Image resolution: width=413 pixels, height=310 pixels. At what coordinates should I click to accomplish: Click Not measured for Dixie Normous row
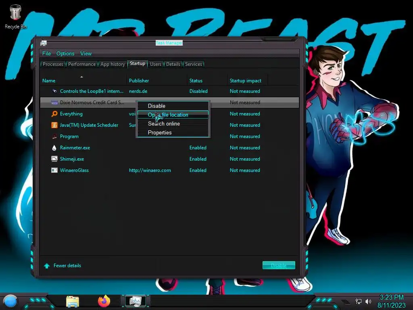pos(245,103)
